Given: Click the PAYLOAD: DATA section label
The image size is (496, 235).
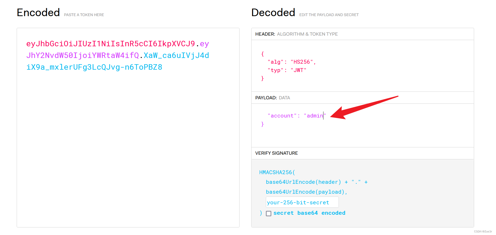Looking at the screenshot, I should click(x=273, y=98).
